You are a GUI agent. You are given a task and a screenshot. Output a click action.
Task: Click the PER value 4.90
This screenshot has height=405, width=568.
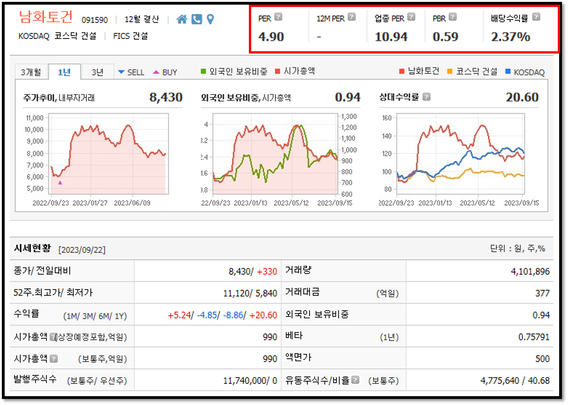click(x=271, y=37)
